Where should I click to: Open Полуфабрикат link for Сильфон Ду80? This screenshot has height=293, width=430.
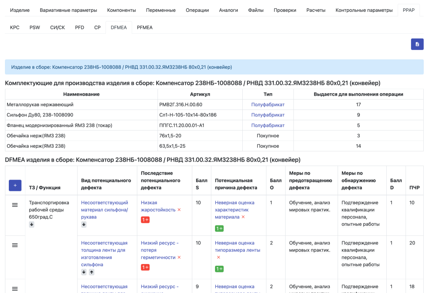coord(268,115)
